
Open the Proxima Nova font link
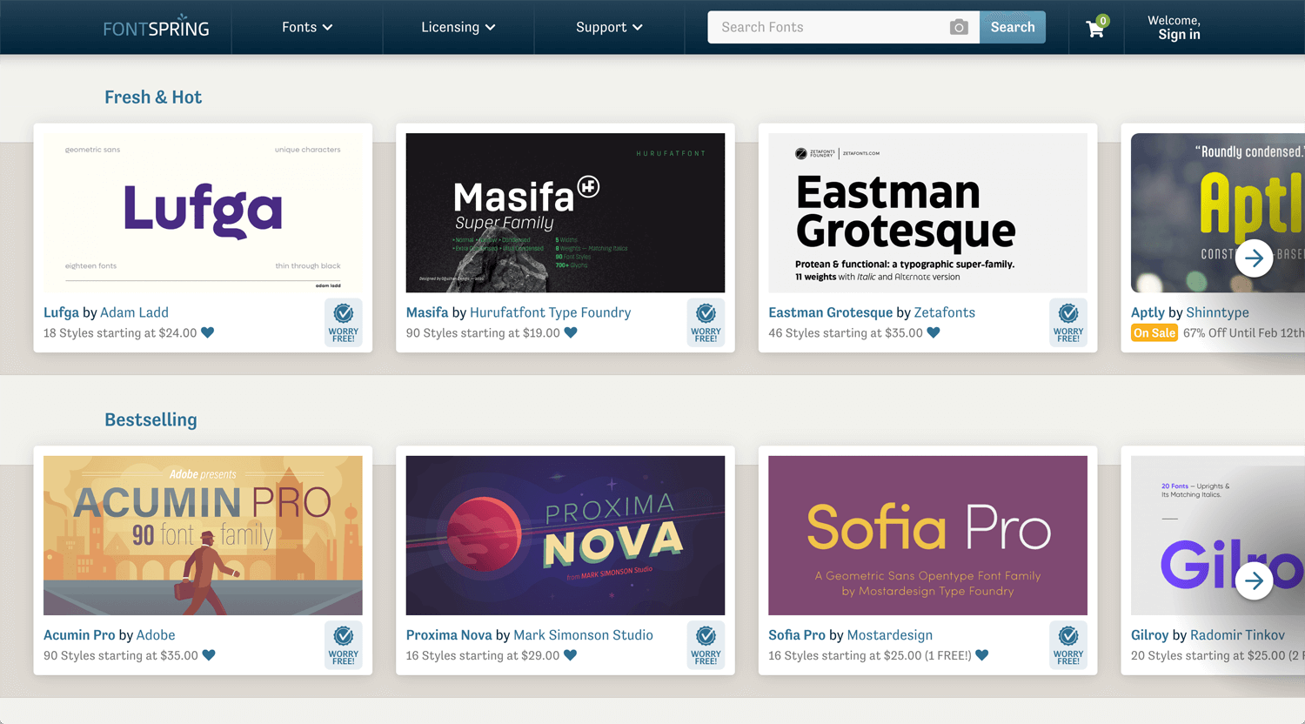click(x=449, y=635)
